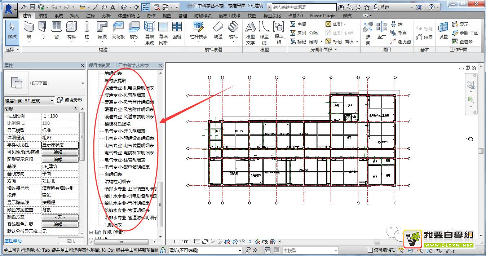The height and width of the screenshot is (256, 486).
Task: Select the 门 (Door) tool
Action: pyautogui.click(x=43, y=30)
